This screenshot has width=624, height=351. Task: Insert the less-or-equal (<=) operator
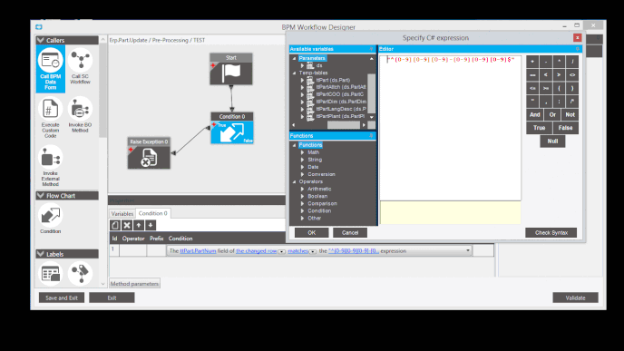[532, 88]
